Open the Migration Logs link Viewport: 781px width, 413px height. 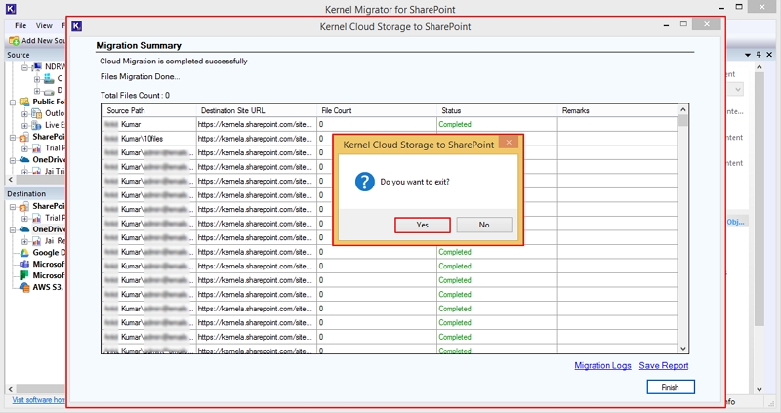(602, 366)
